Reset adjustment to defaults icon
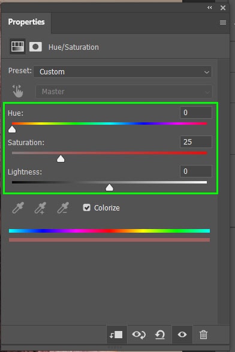 [160, 335]
